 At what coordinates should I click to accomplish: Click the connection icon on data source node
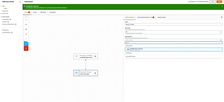pyautogui.click(x=76, y=56)
